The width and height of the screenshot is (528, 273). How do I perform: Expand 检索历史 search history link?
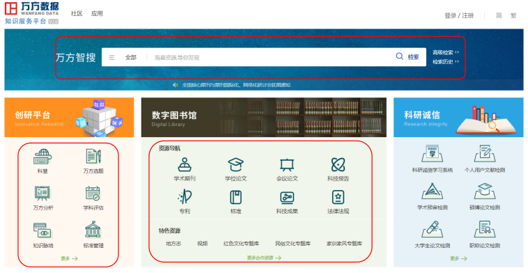tap(446, 61)
